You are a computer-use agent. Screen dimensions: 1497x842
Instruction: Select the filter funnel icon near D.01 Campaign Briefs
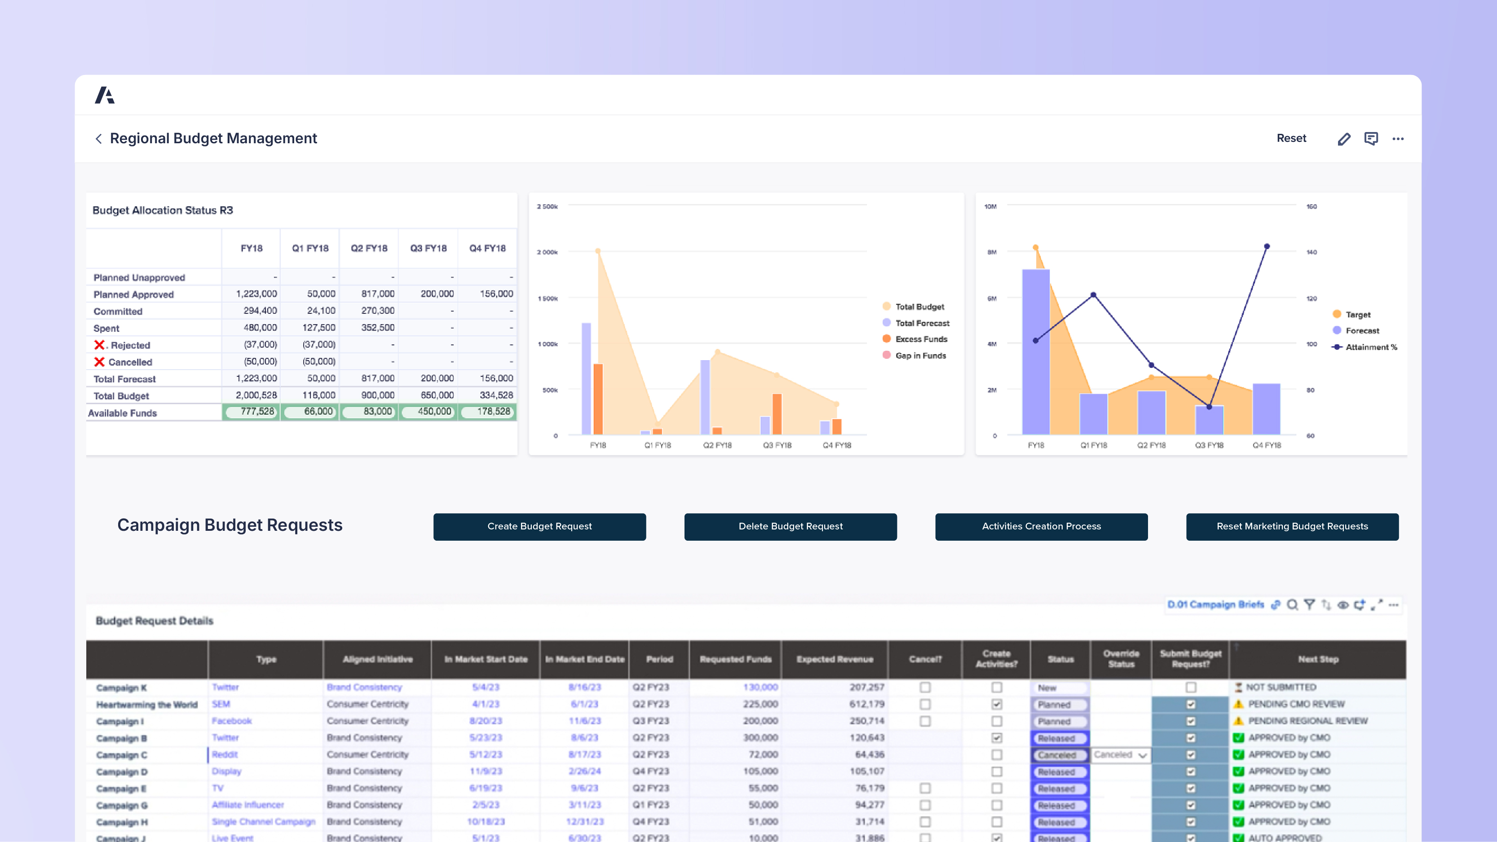pyautogui.click(x=1309, y=605)
